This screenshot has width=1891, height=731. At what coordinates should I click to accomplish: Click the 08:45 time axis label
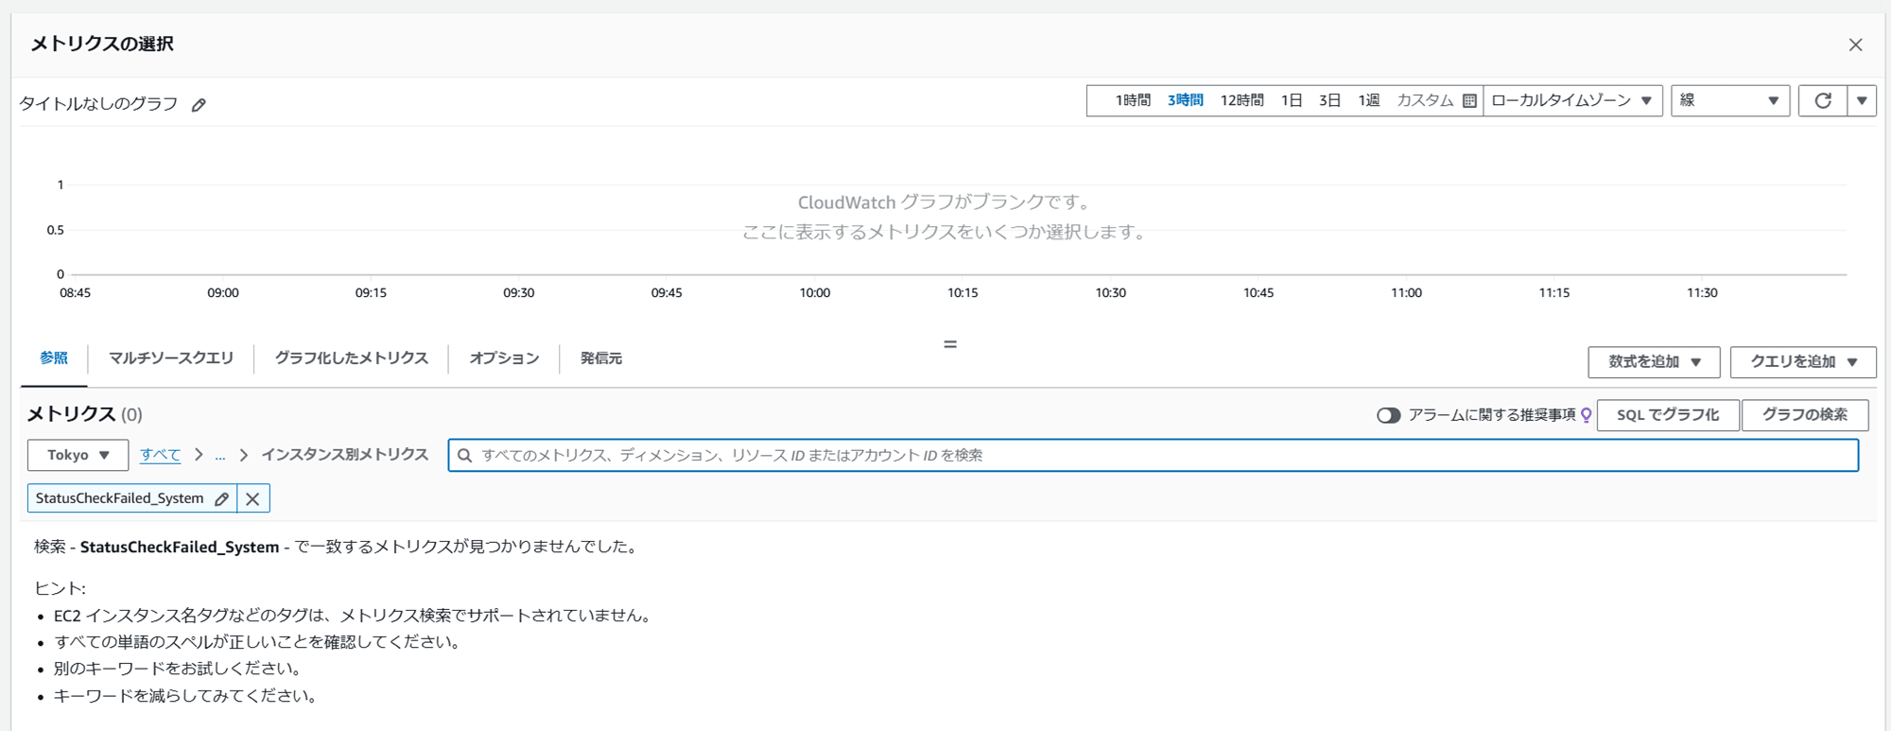point(76,293)
